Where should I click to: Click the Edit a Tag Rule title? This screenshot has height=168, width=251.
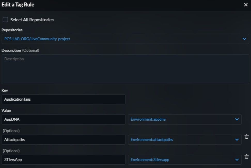(18, 5)
